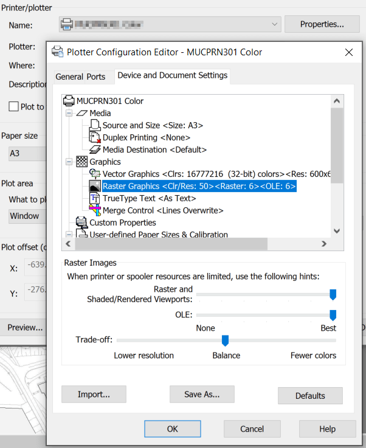Click the Graphics checkerboard icon
This screenshot has width=366, height=448.
coord(81,162)
